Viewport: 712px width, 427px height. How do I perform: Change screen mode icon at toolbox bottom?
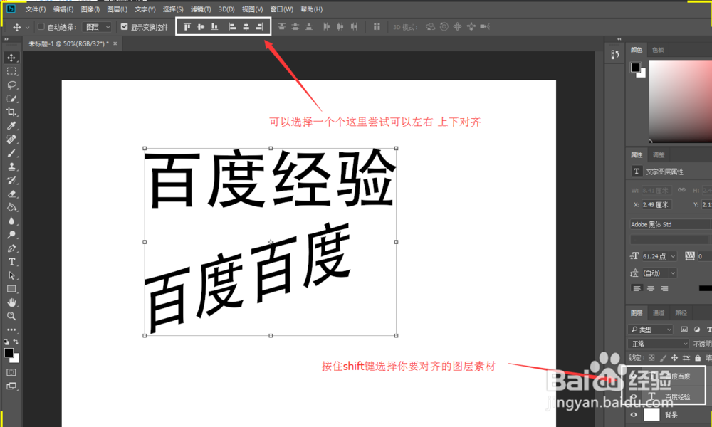11,386
